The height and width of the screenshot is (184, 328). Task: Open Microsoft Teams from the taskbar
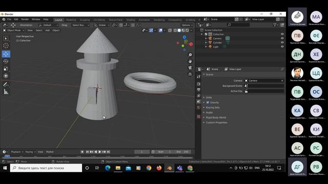pos(179,168)
